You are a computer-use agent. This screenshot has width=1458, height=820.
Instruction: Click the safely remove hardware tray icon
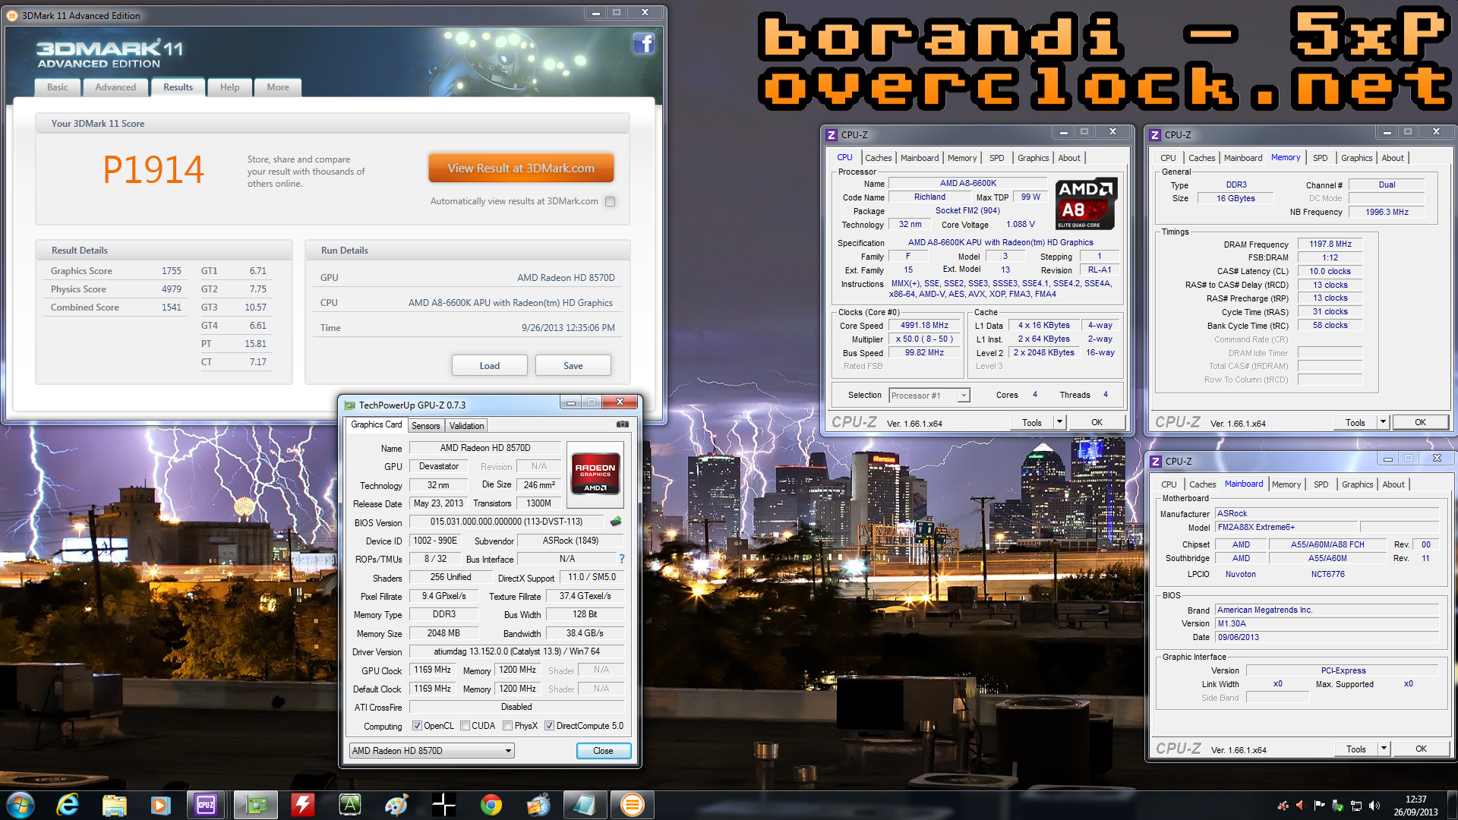(x=1337, y=806)
